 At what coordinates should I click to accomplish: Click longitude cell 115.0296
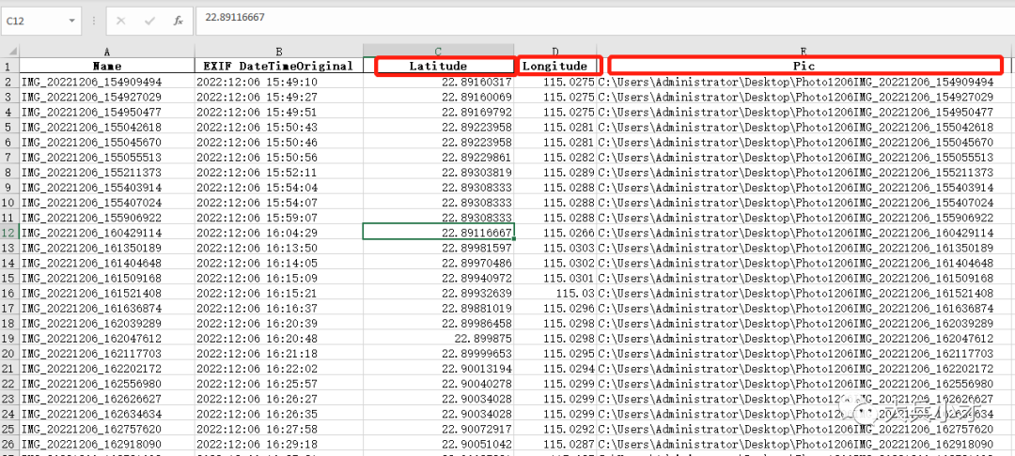click(x=555, y=308)
